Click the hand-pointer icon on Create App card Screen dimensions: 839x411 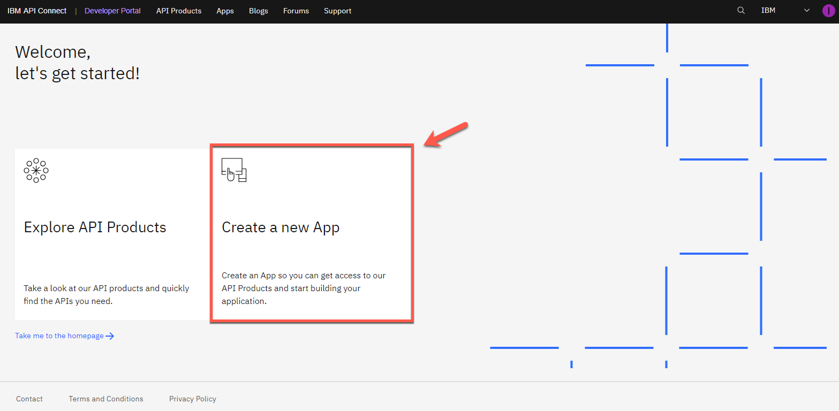[x=234, y=170]
